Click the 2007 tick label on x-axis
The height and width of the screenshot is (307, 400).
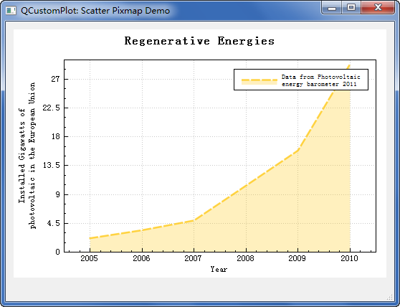click(x=193, y=258)
